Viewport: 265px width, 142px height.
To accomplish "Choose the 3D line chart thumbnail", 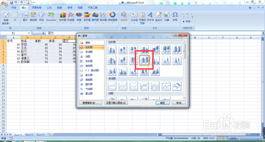I will 177,86.
